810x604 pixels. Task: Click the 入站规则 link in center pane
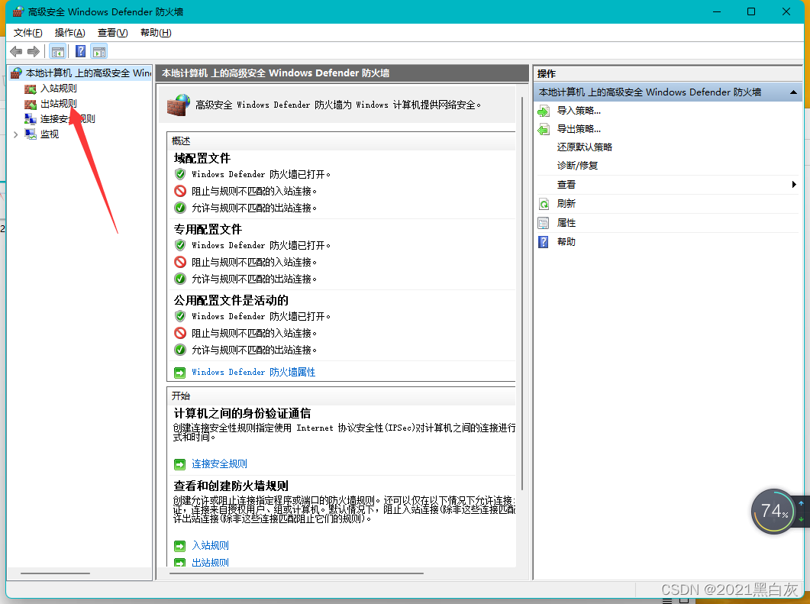pos(210,546)
